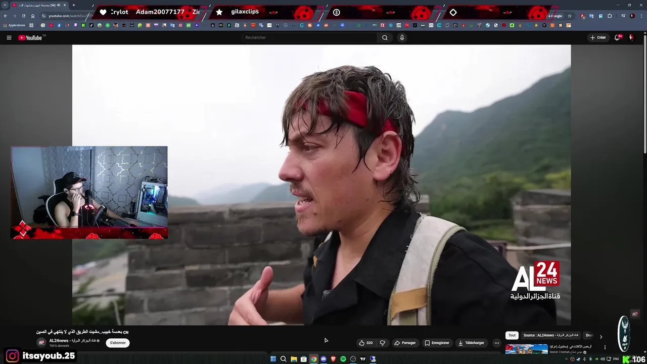Click the Enregistrer button
This screenshot has width=647, height=364.
[x=437, y=343]
